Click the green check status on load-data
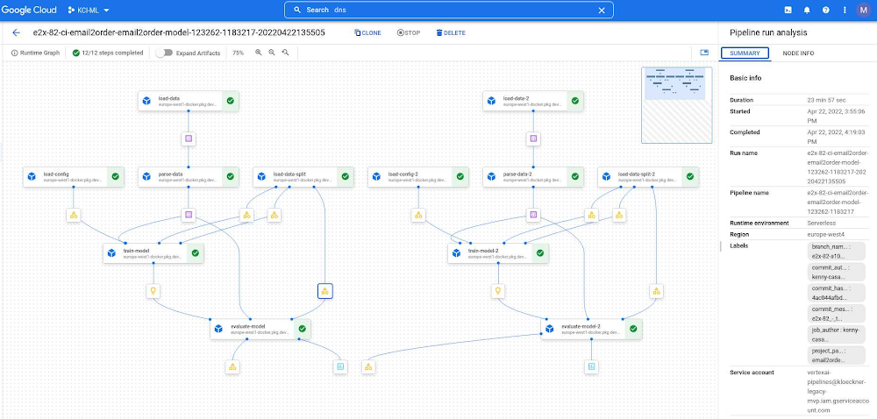Image resolution: width=877 pixels, height=419 pixels. pos(230,101)
